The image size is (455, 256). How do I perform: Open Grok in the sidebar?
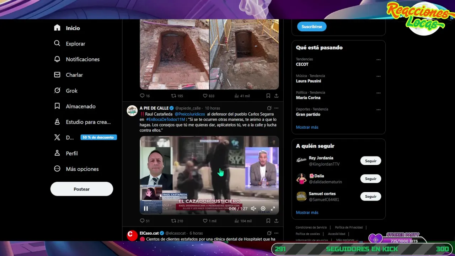pyautogui.click(x=66, y=91)
